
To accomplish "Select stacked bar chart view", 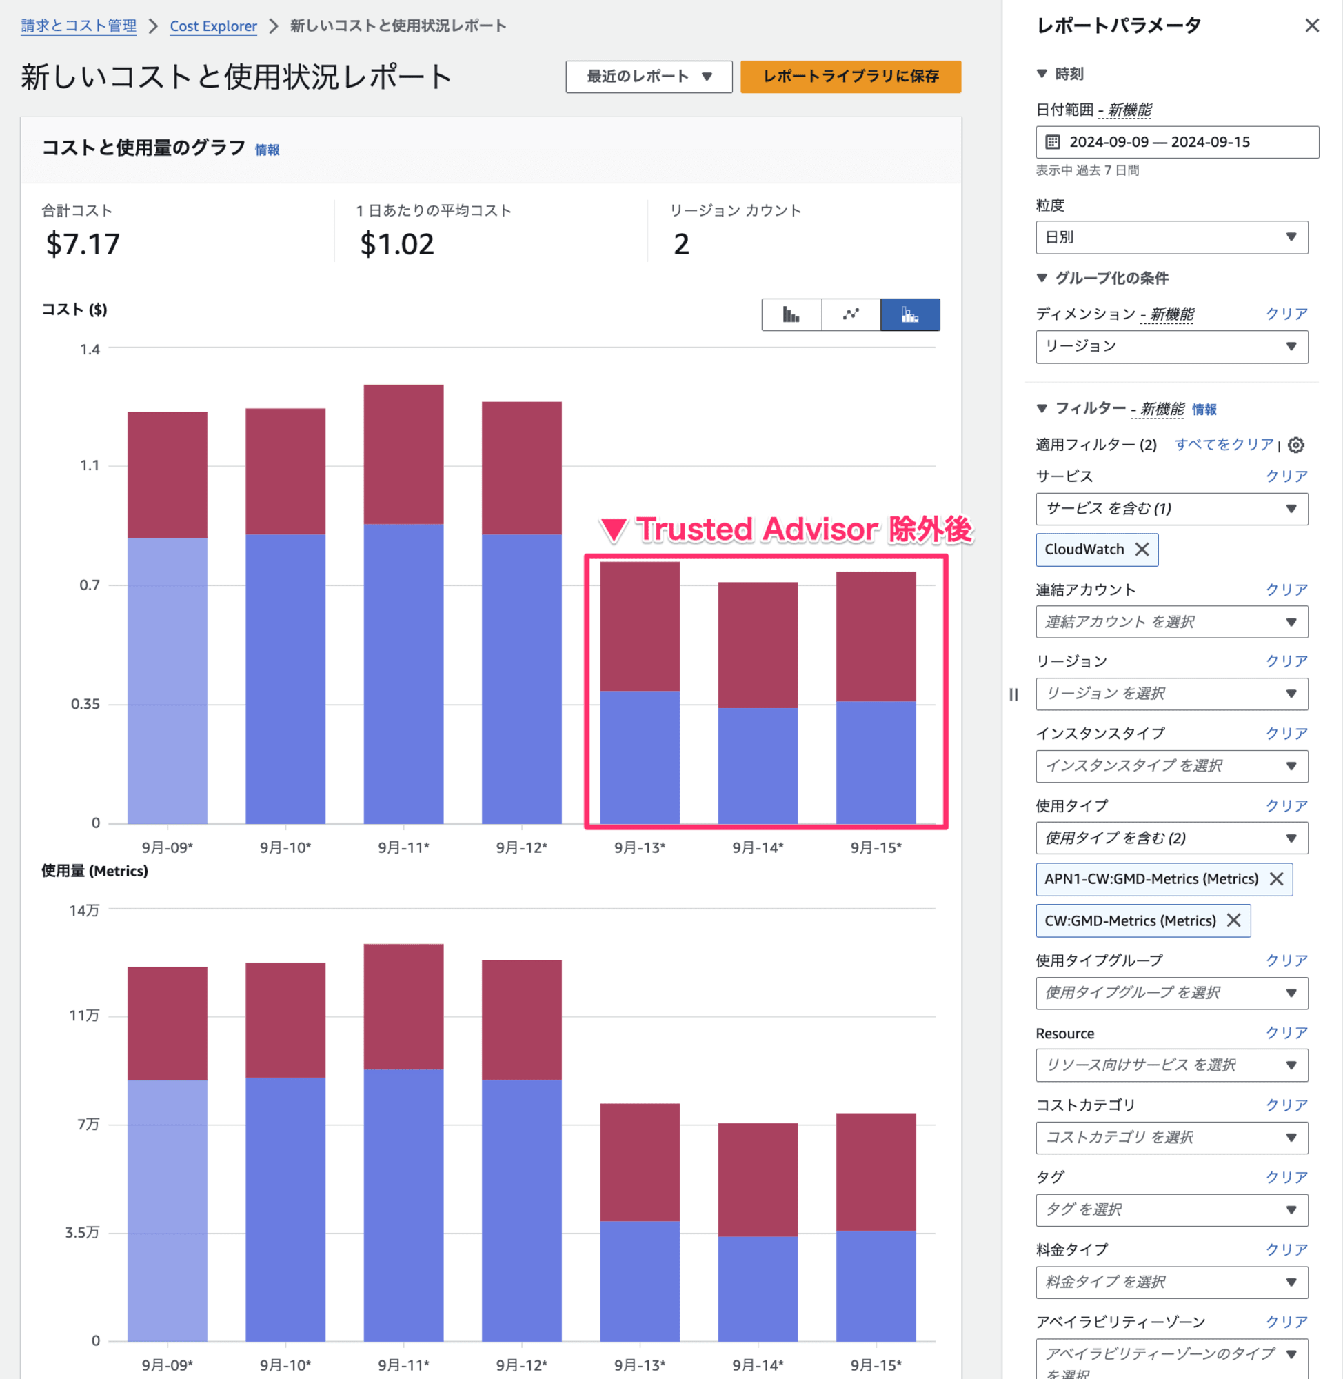I will click(910, 314).
